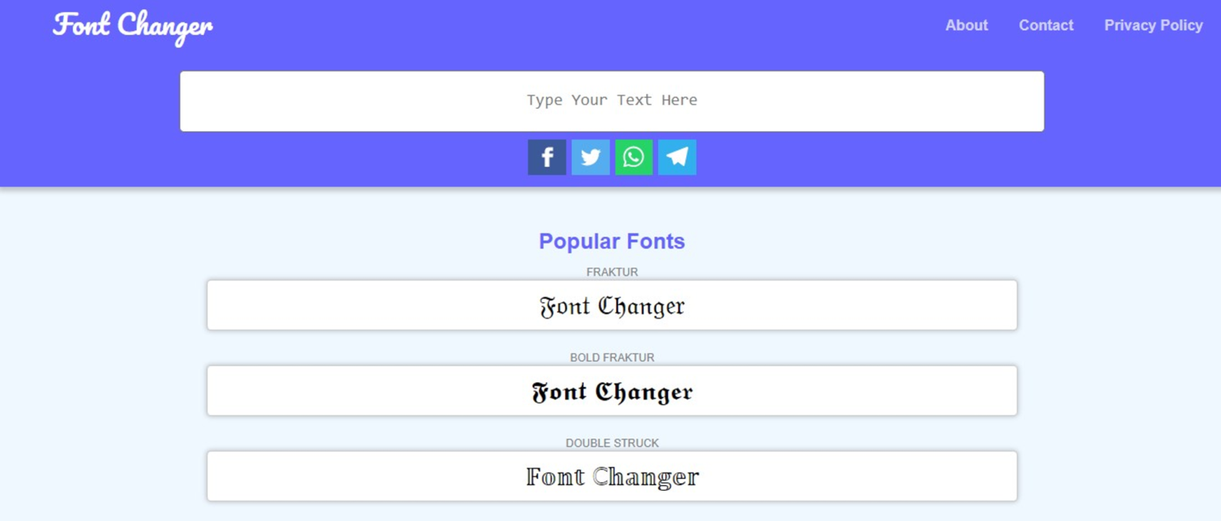1221x521 pixels.
Task: Open the Privacy Policy page
Action: [x=1153, y=25]
